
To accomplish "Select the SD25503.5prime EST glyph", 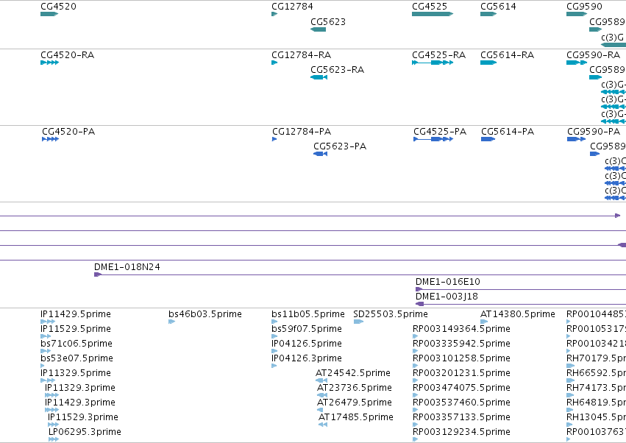I will 358,322.
